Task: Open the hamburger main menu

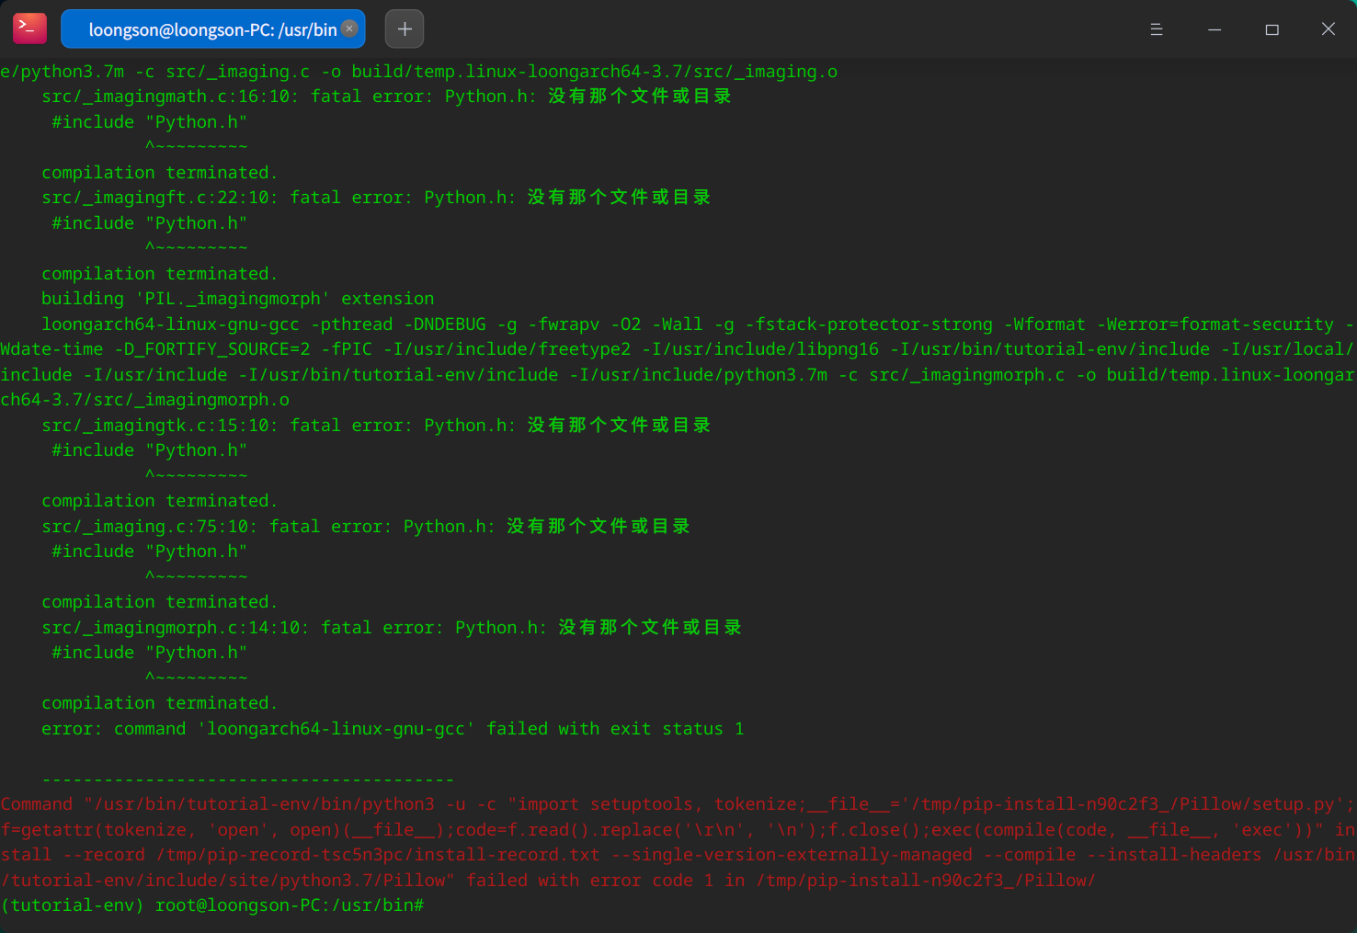Action: (x=1157, y=29)
